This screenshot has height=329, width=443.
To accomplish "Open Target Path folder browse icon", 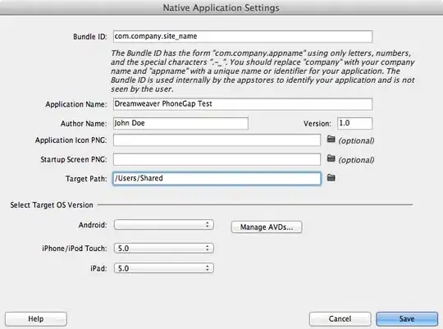I will 331,177.
